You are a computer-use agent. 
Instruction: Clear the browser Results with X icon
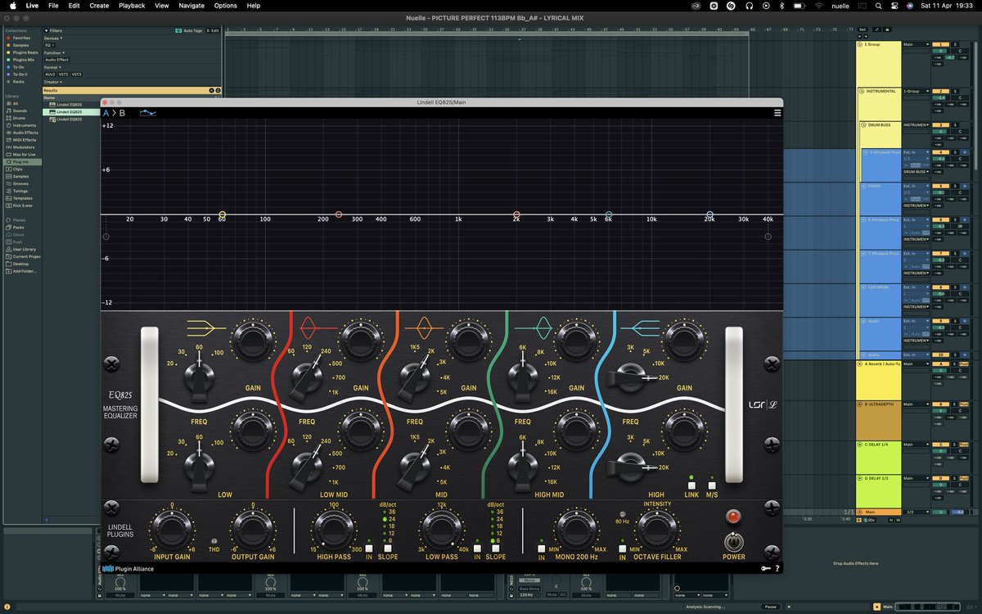[x=211, y=90]
